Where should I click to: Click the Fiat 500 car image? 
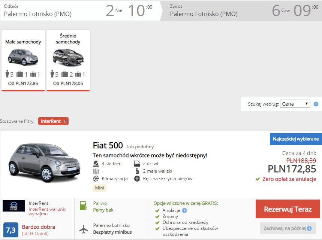click(45, 162)
